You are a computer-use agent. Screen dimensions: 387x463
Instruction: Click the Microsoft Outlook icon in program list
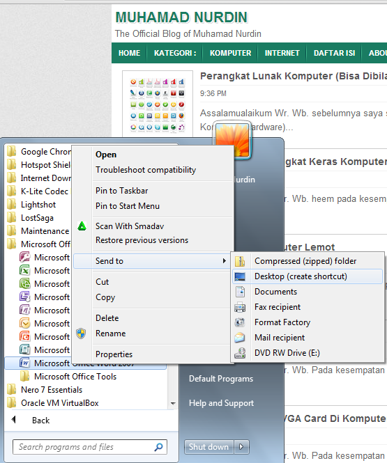tap(24, 323)
